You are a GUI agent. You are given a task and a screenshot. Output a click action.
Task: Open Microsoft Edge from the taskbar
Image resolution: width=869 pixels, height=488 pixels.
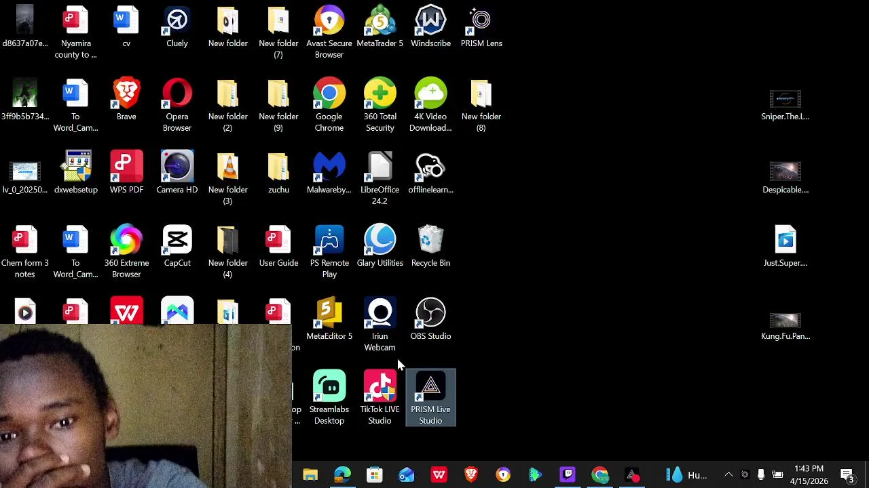pos(342,475)
